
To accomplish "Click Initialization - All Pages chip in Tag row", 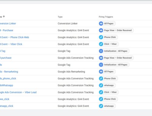I will [114, 51].
